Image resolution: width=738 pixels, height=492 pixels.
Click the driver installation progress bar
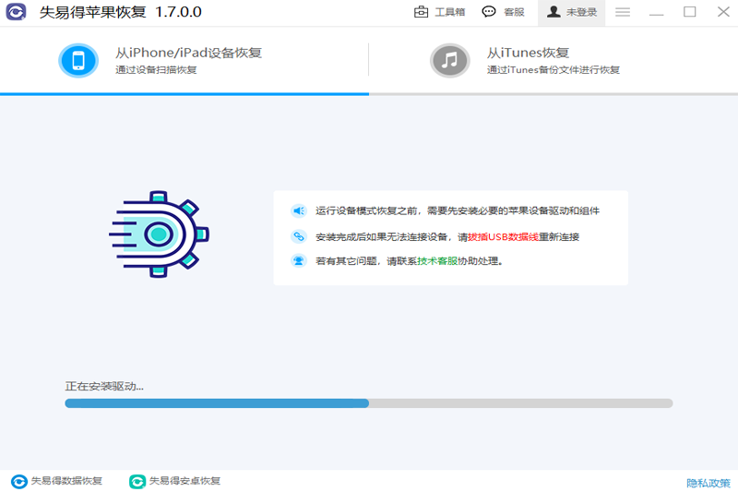click(x=368, y=403)
